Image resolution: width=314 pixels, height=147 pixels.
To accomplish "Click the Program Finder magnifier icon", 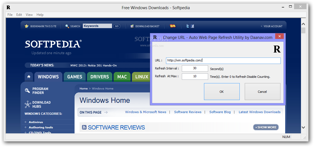I will pyautogui.click(x=27, y=91).
